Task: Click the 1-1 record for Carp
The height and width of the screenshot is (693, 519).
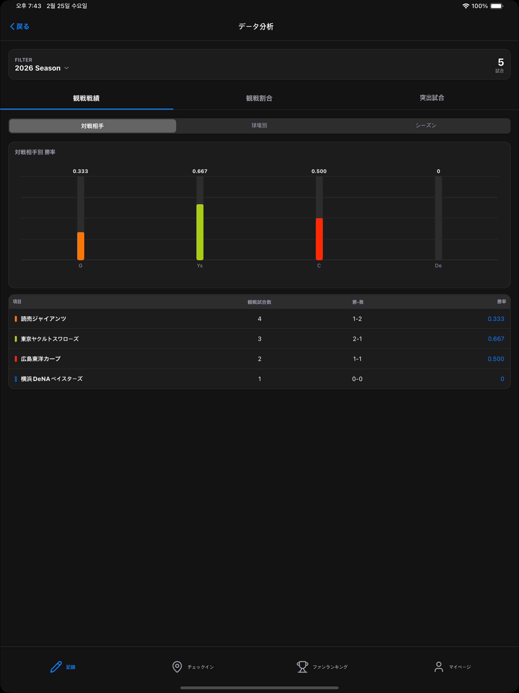Action: [x=357, y=359]
